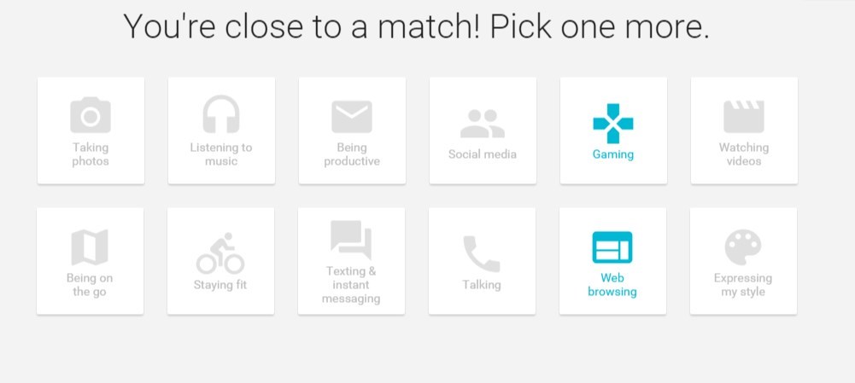Choose the "Taking photos" label
The image size is (855, 383).
pyautogui.click(x=91, y=154)
